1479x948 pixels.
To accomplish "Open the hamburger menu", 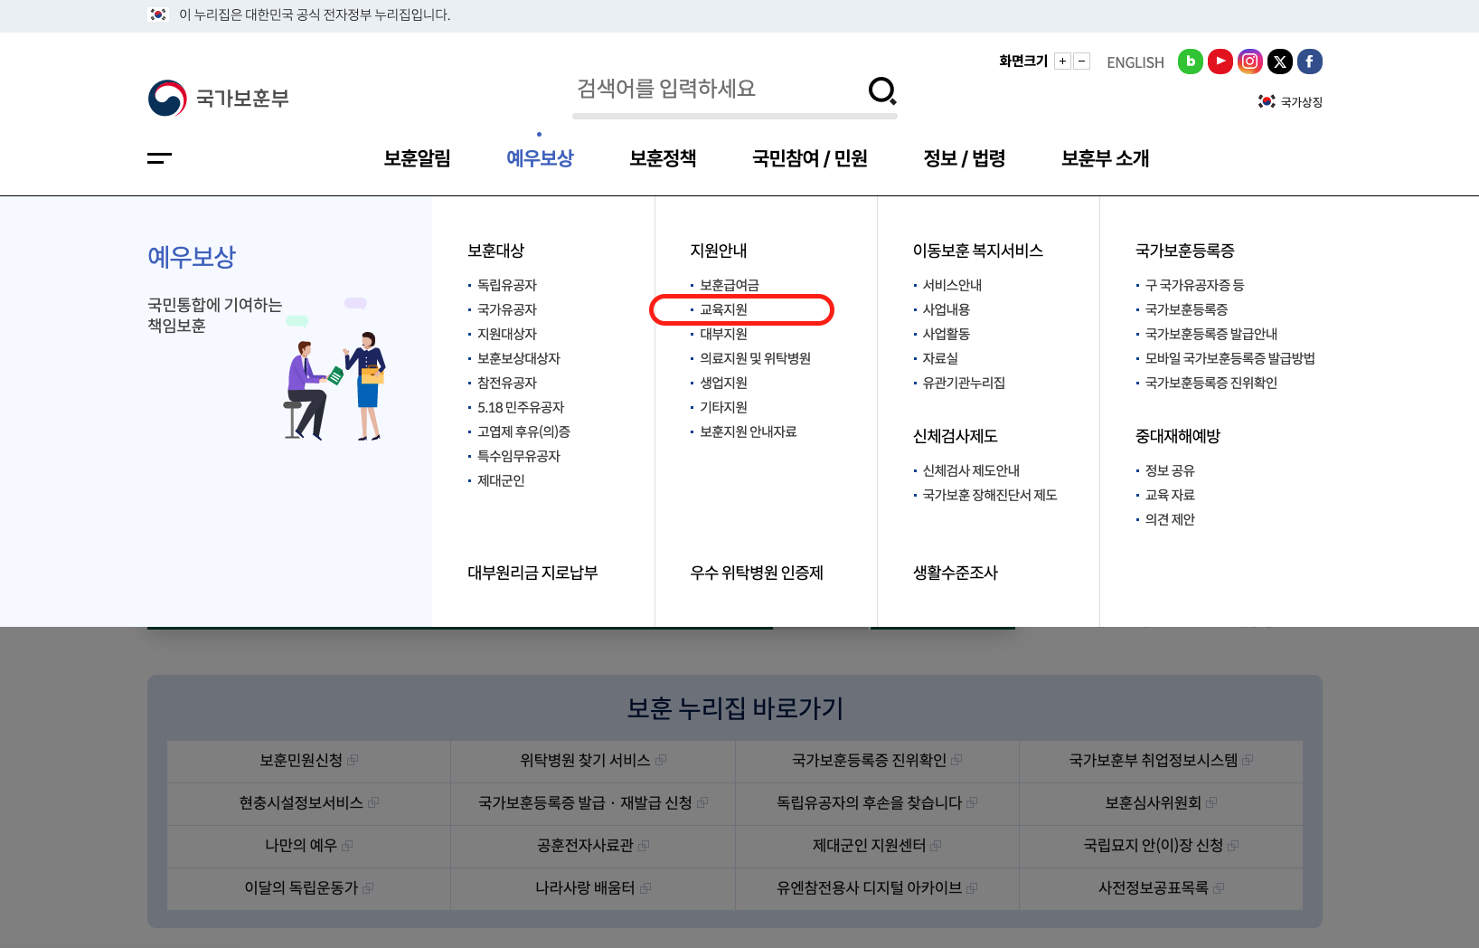I will [x=159, y=158].
